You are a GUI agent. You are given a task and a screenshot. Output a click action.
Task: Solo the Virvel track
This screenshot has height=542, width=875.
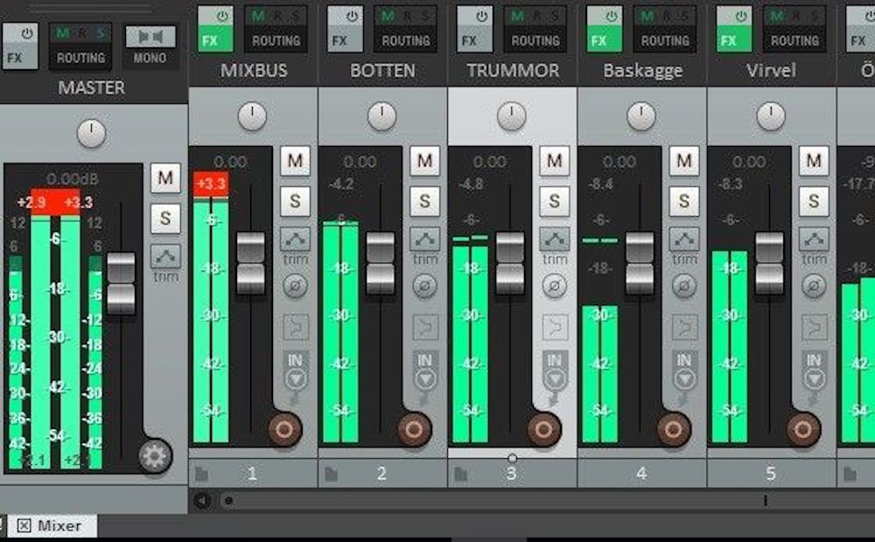(813, 200)
